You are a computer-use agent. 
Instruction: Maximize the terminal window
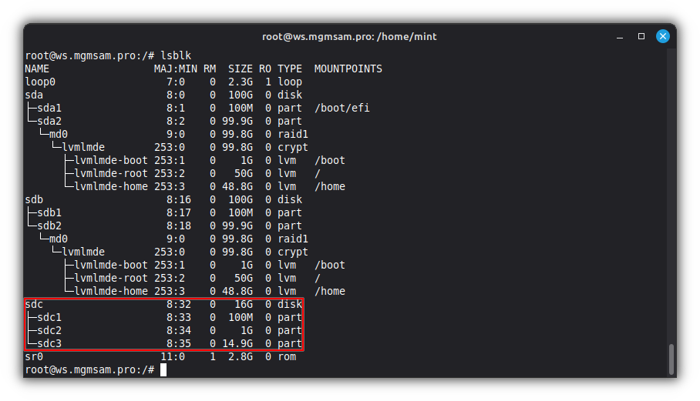[x=641, y=36]
